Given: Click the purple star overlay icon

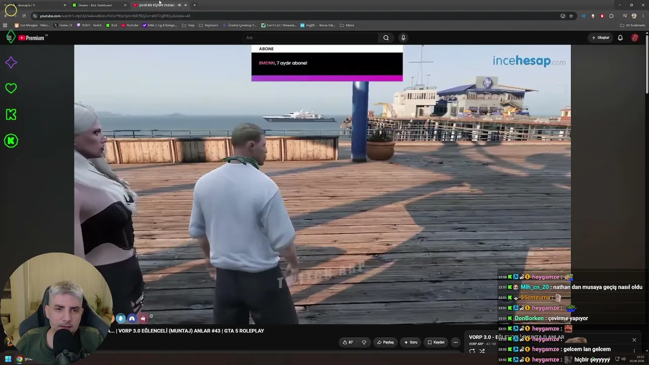Looking at the screenshot, I should point(11,62).
